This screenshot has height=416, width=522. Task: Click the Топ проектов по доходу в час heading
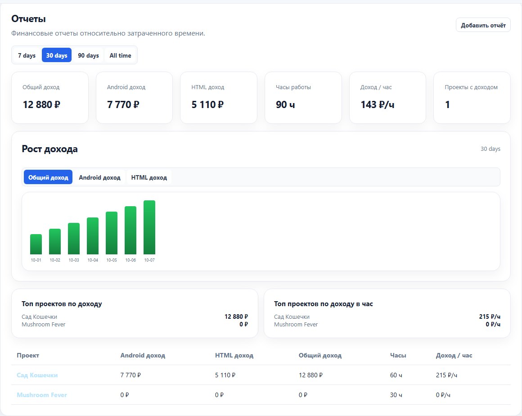pos(323,304)
